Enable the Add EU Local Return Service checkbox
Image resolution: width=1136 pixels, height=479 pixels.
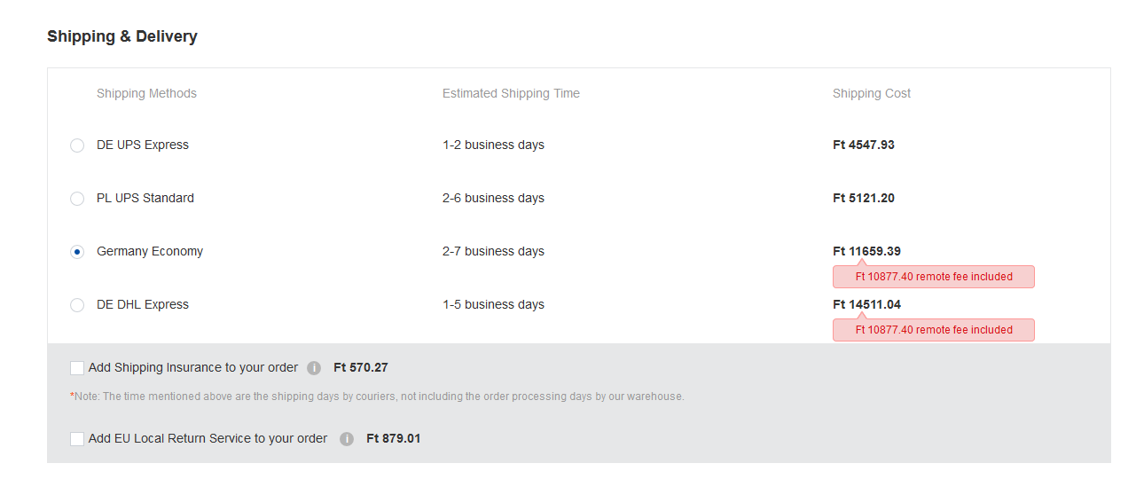pyautogui.click(x=77, y=439)
